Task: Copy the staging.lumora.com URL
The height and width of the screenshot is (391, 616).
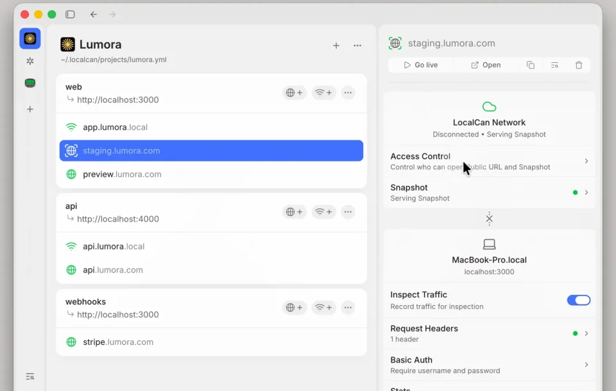Action: pyautogui.click(x=531, y=65)
